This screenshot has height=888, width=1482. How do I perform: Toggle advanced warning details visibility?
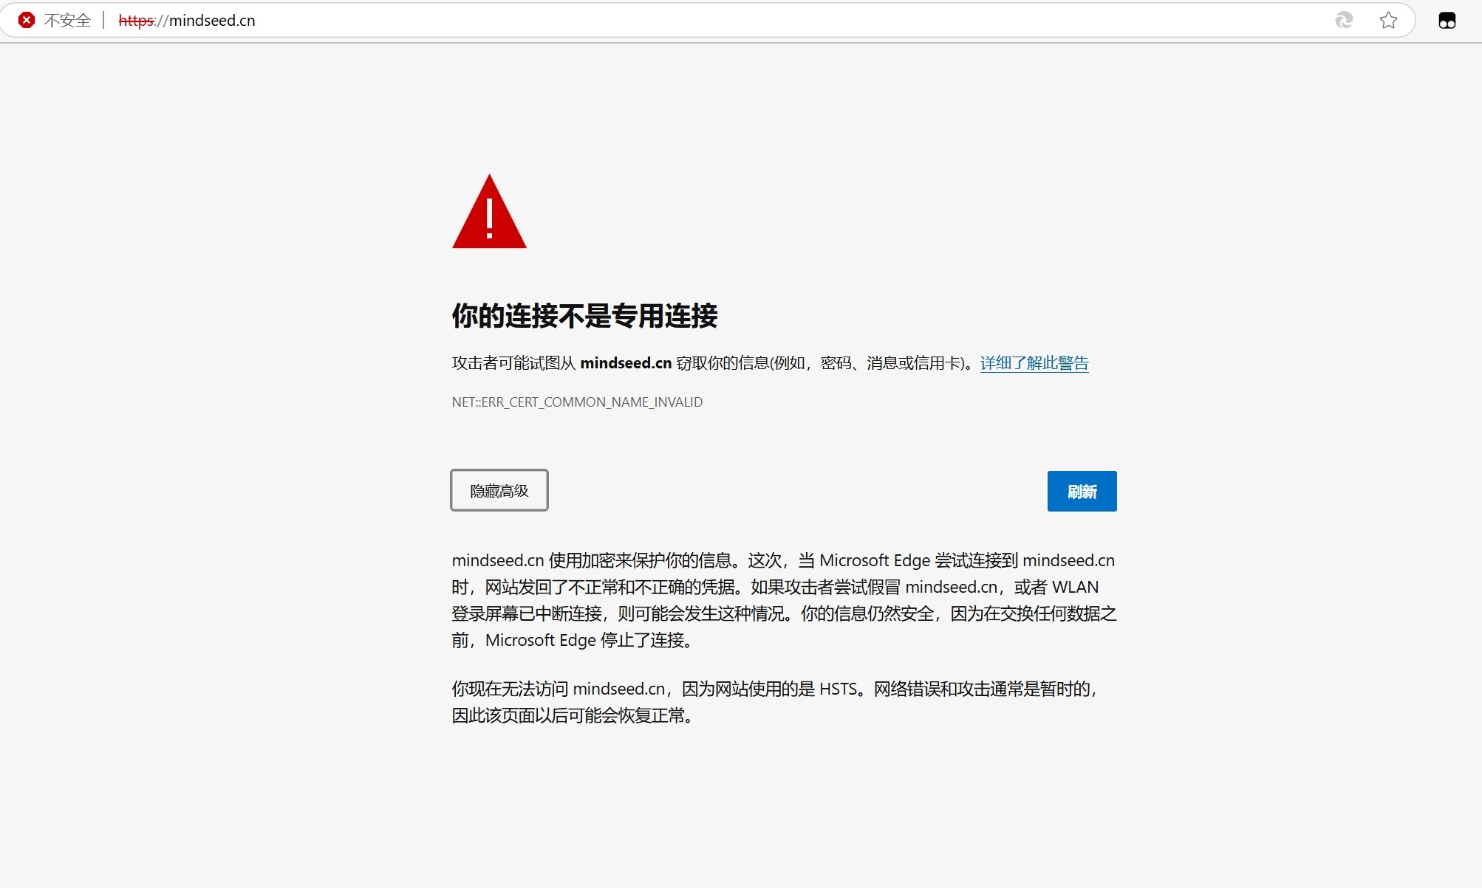[499, 490]
